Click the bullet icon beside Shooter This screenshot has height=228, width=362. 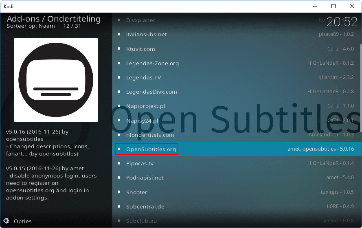click(119, 192)
